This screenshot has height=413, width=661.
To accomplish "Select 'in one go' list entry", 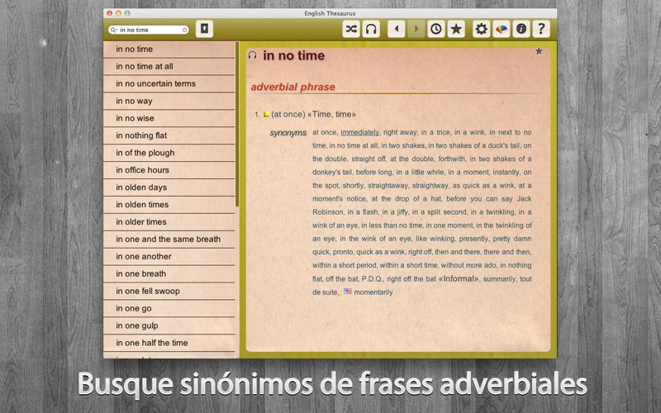I will click(x=169, y=308).
